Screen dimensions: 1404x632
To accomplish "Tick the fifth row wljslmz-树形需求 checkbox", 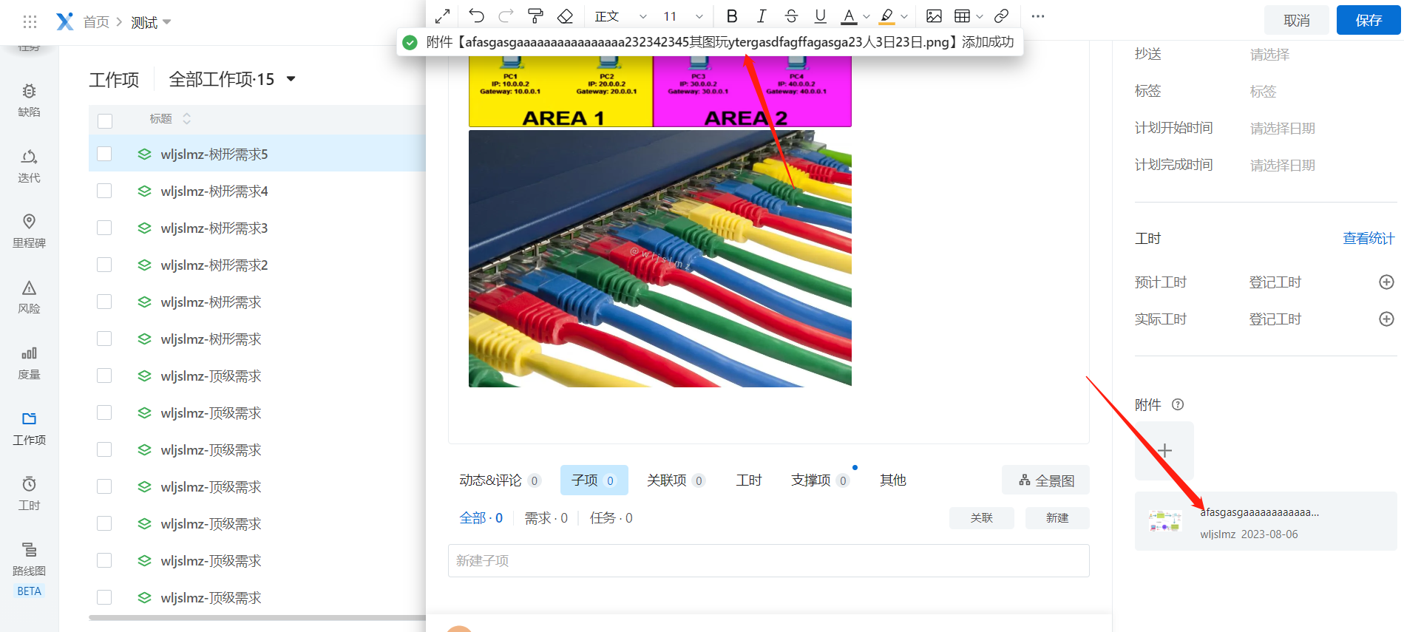I will [x=104, y=302].
